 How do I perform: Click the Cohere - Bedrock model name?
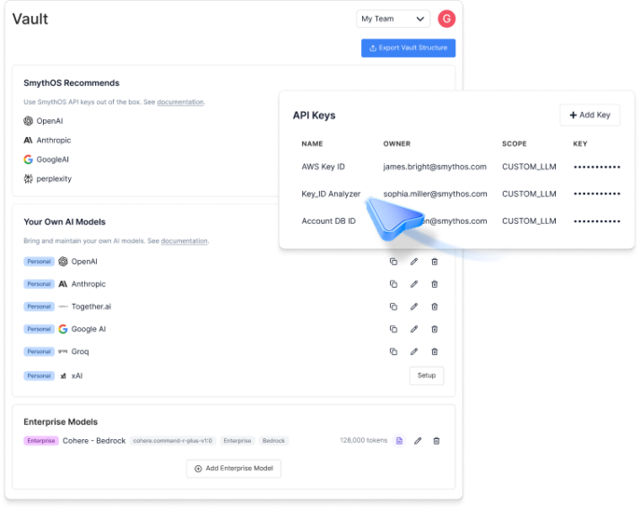(94, 441)
